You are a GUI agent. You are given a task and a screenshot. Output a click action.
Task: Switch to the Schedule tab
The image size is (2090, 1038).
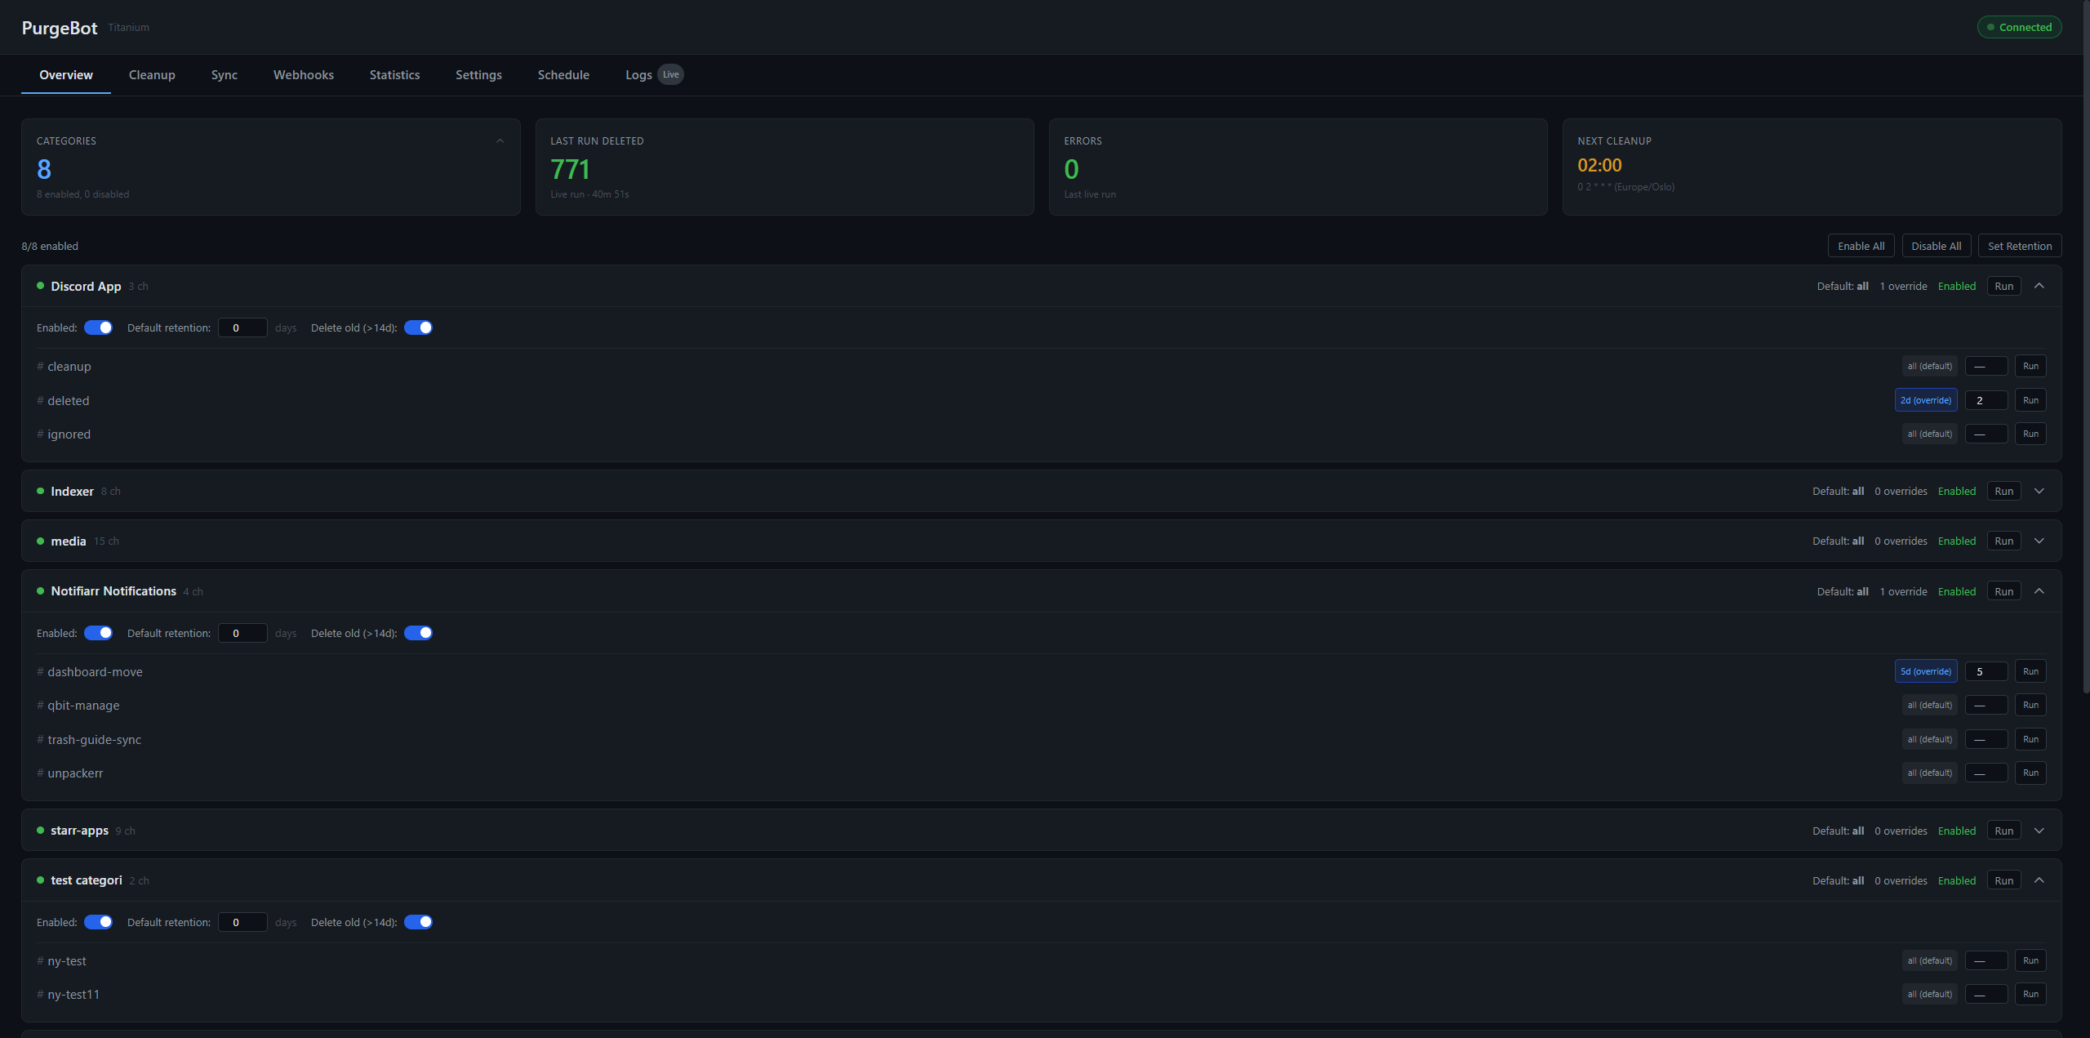(563, 74)
